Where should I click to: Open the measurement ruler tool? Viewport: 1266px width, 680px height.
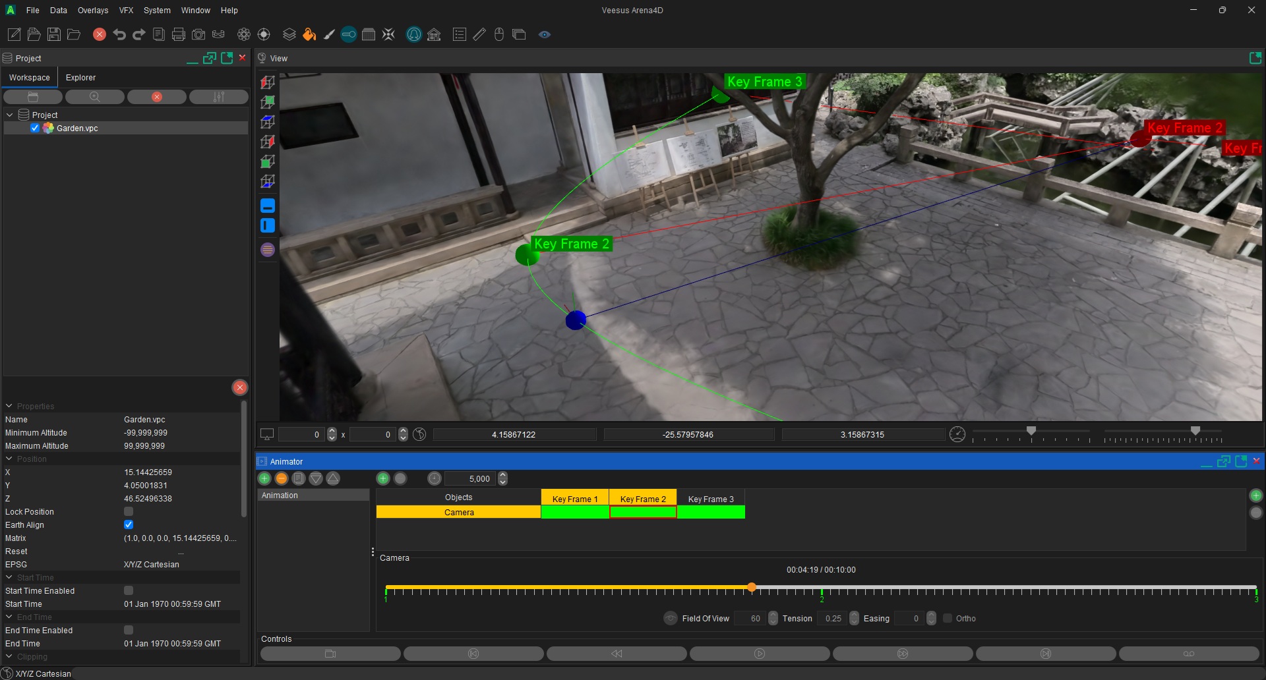click(x=479, y=34)
